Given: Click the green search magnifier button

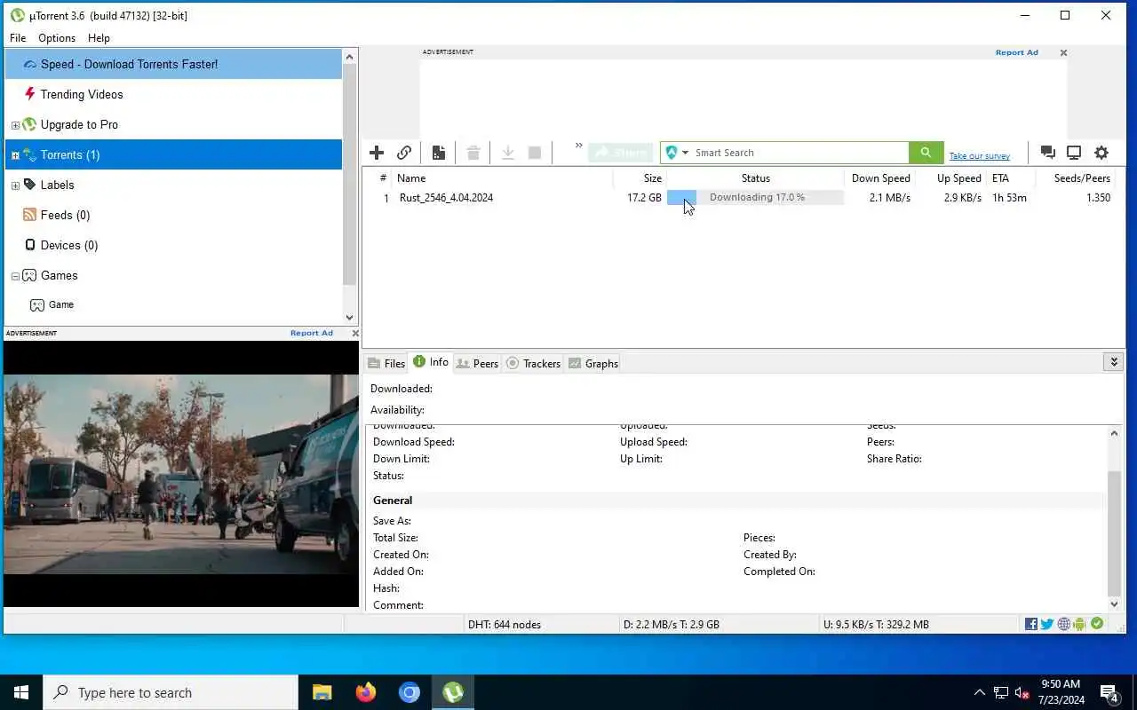Looking at the screenshot, I should click(x=926, y=153).
